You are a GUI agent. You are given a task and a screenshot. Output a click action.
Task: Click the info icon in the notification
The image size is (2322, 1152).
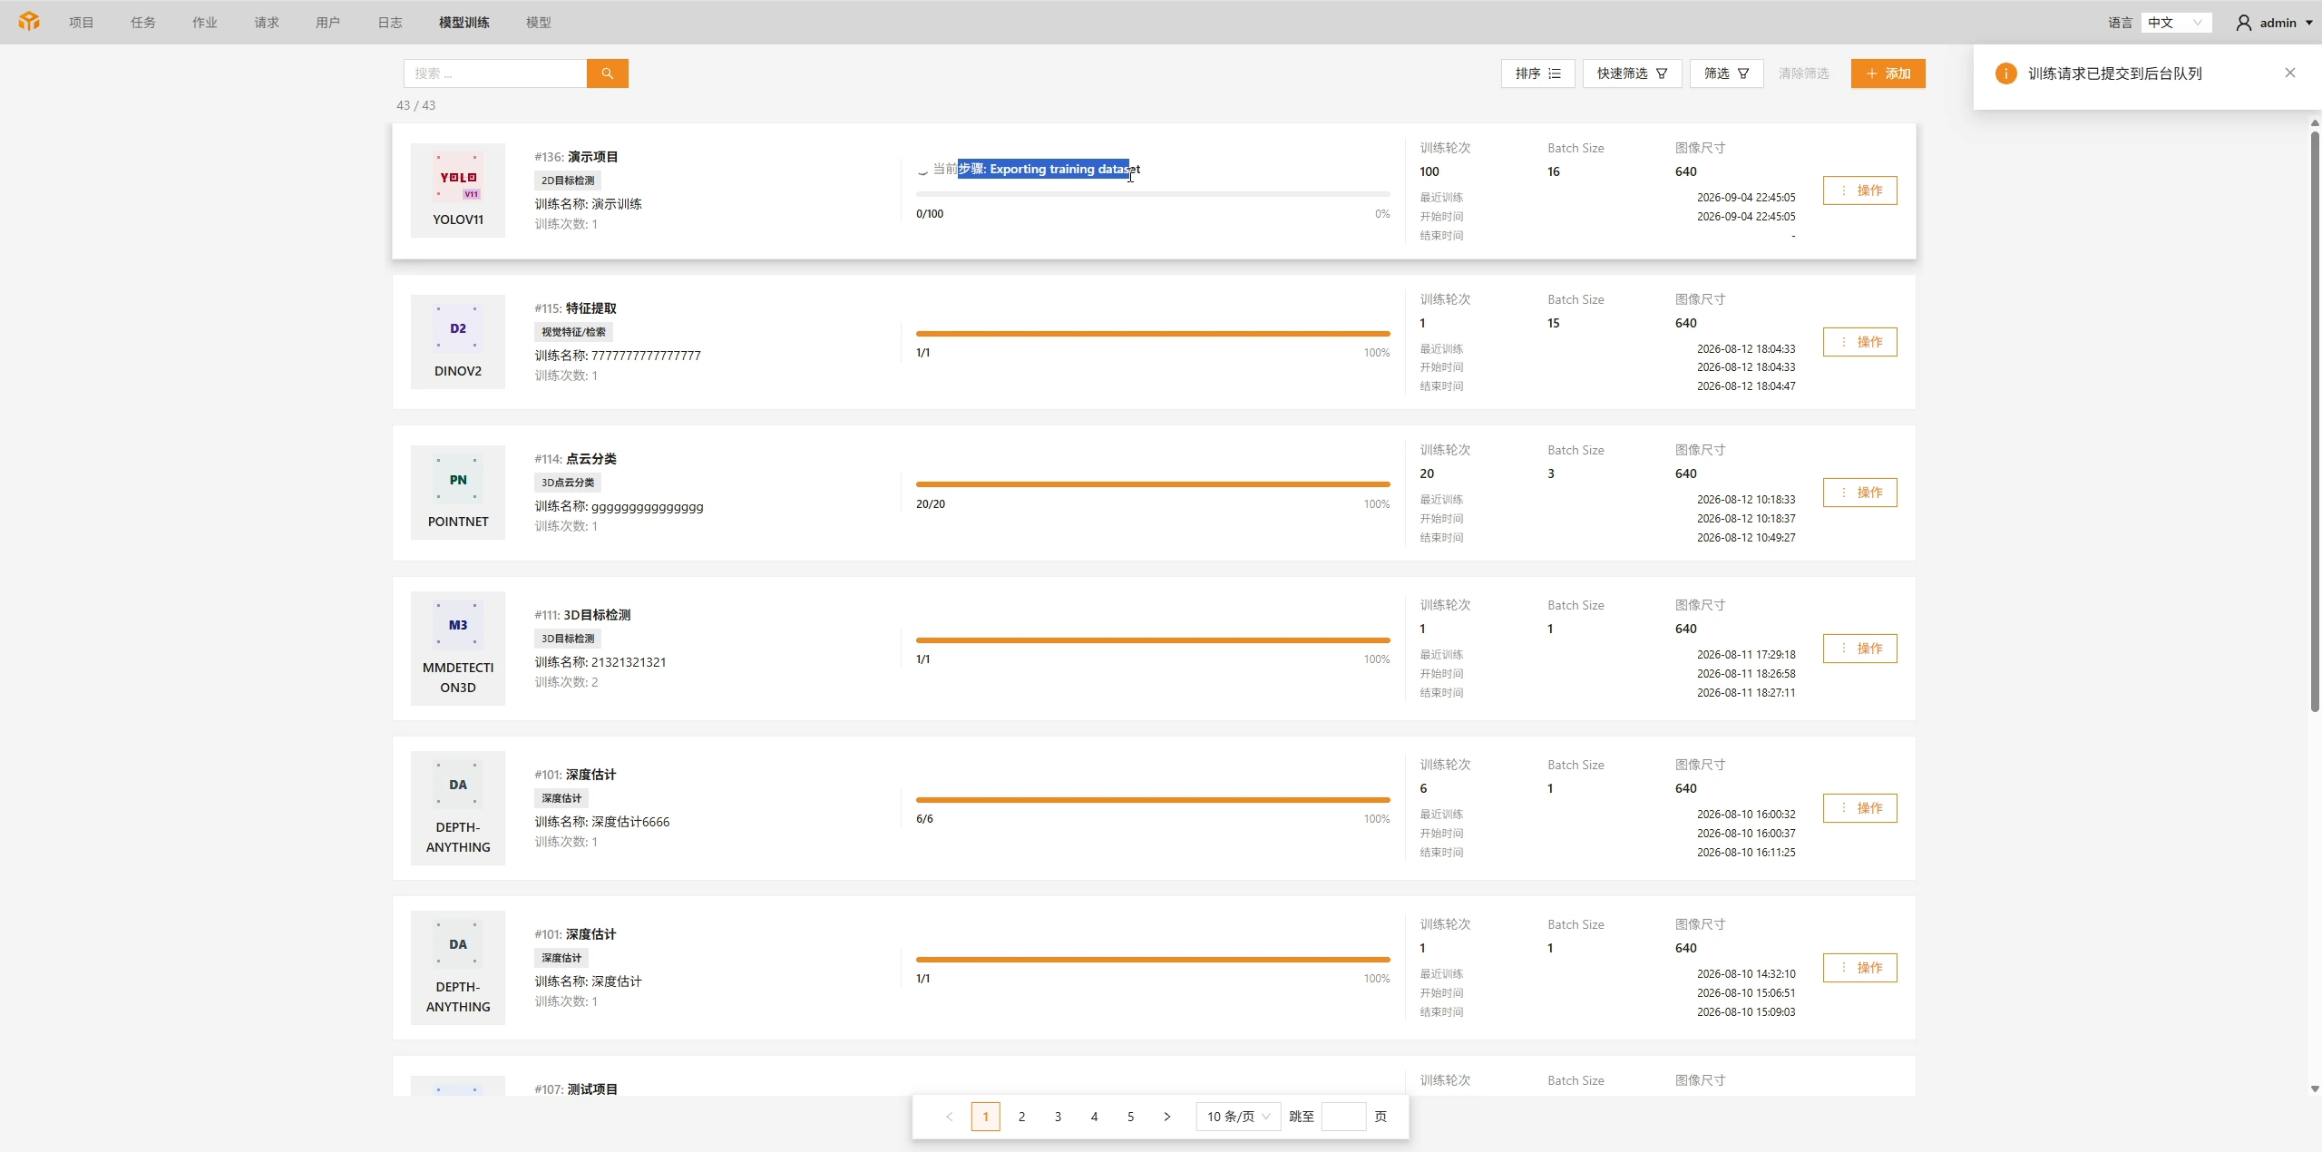coord(2005,73)
